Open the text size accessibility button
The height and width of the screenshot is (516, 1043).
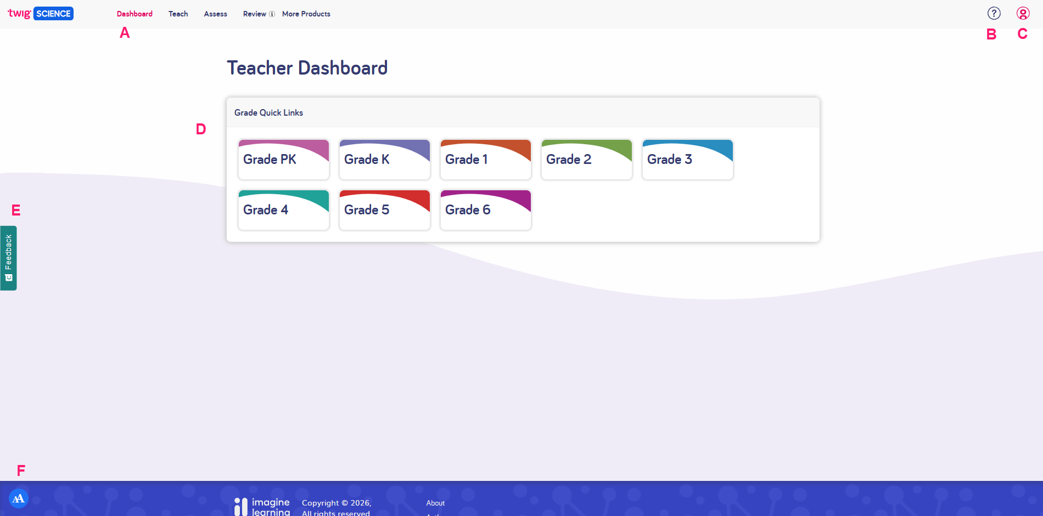click(19, 498)
